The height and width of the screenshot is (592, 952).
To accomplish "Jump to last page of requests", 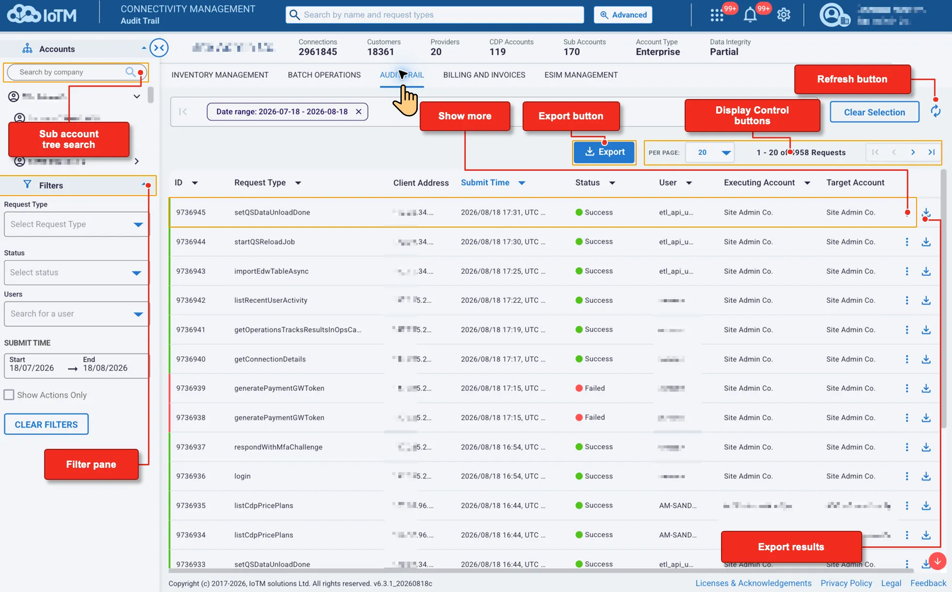I will (x=932, y=152).
